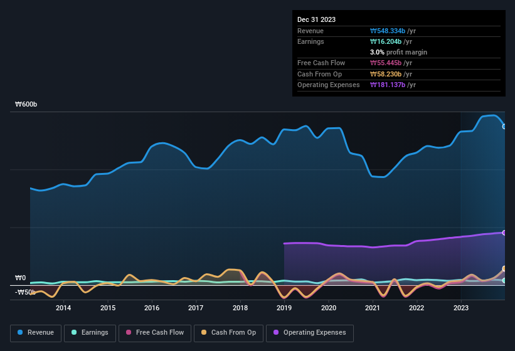Click the Earnings label in the tooltip
Viewport: 515px width, 351px height.
(311, 41)
